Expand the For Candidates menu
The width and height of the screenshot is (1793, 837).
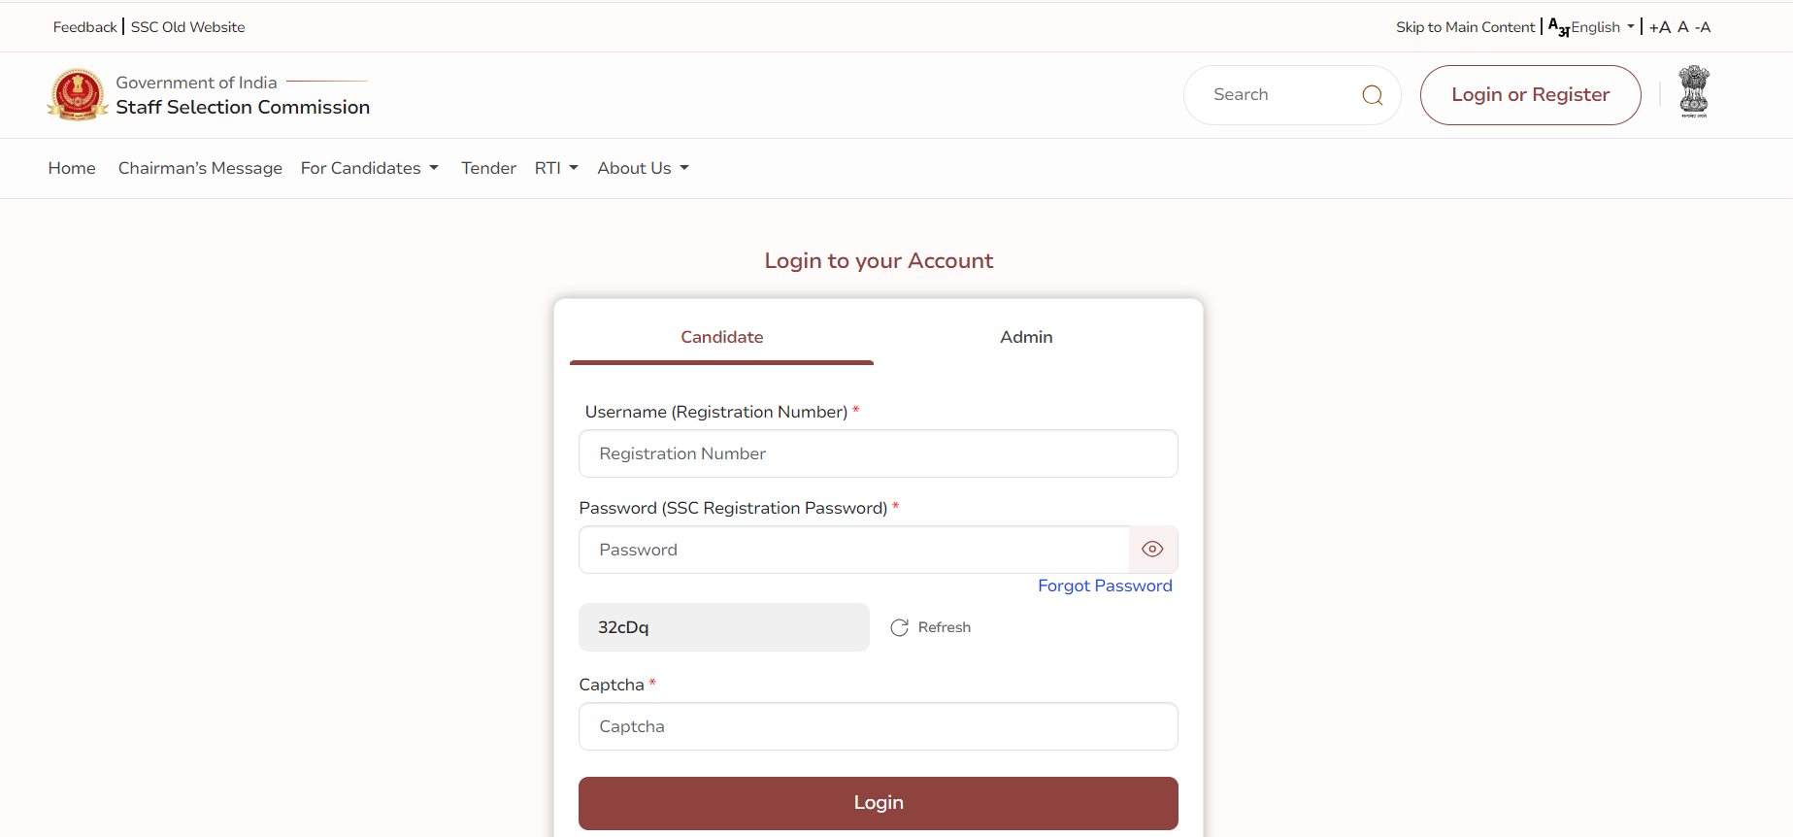coord(370,168)
